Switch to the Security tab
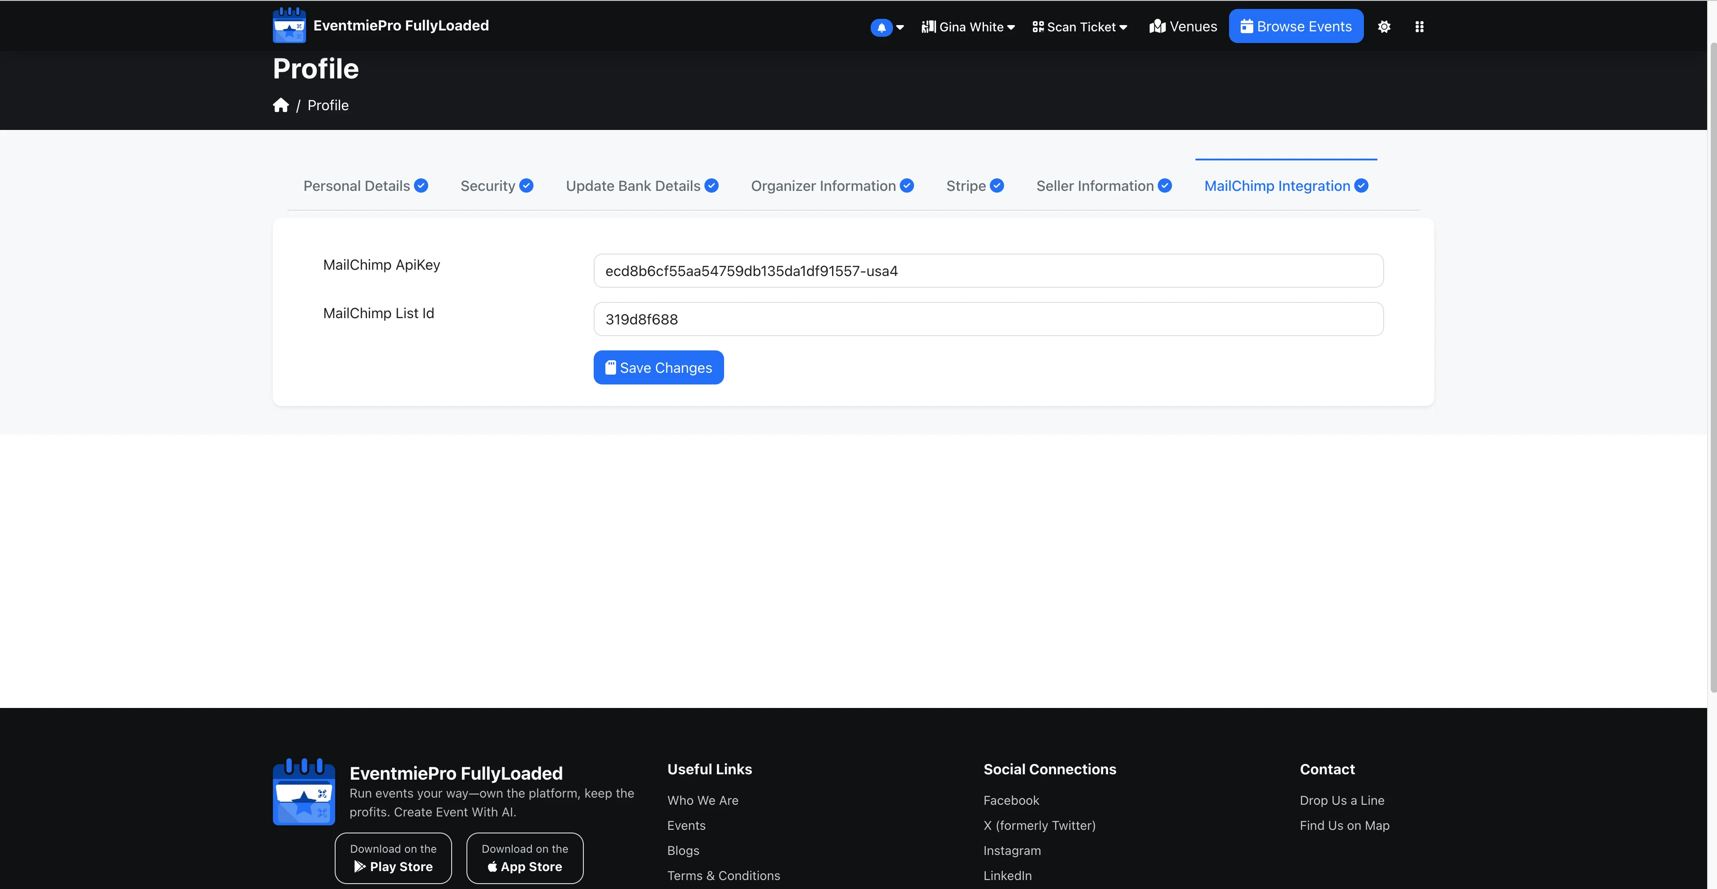This screenshot has width=1717, height=889. pos(496,186)
